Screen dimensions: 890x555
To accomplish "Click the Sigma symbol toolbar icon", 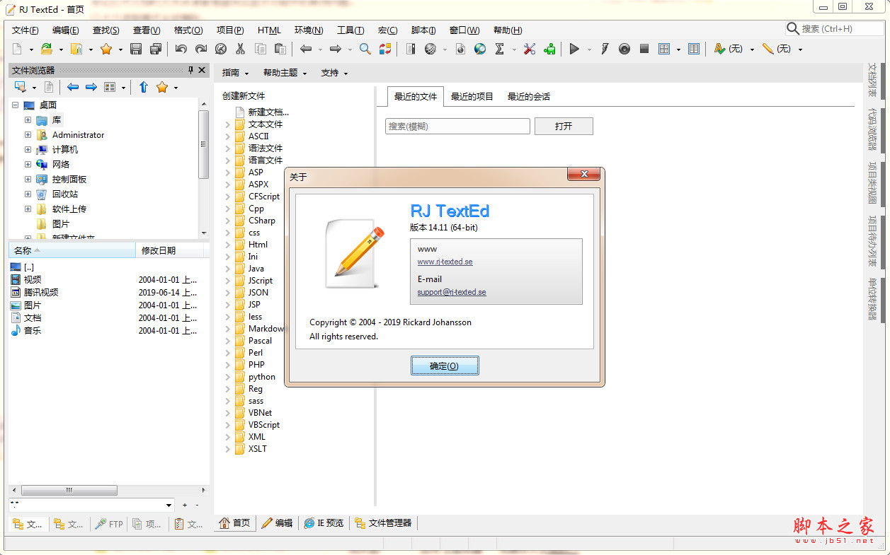I will 499,49.
